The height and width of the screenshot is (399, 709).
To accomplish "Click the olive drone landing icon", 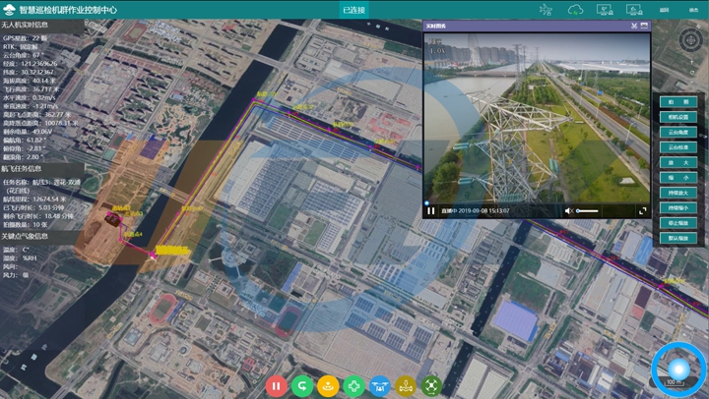I will point(406,386).
